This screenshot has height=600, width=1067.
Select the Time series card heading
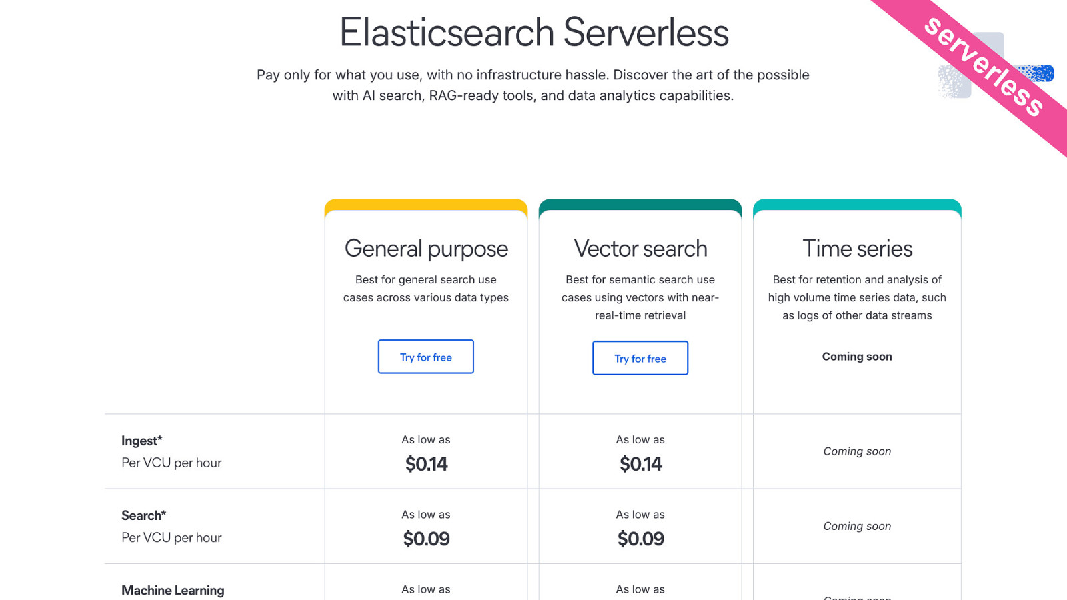pos(857,249)
